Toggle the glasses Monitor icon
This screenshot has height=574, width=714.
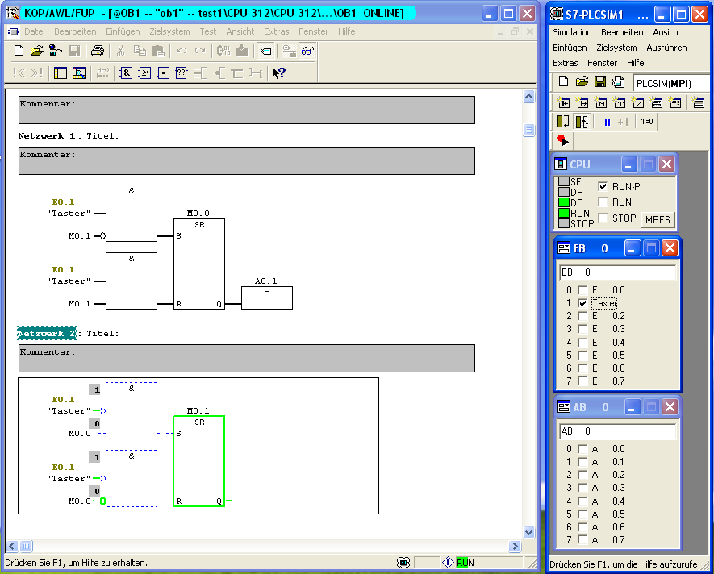pyautogui.click(x=308, y=51)
